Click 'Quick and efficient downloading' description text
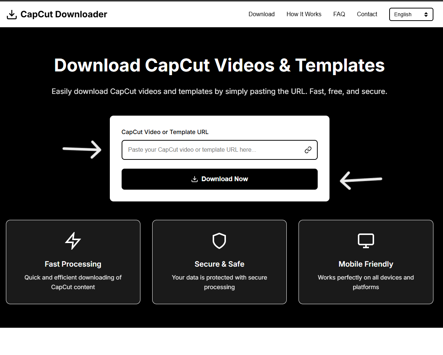The height and width of the screenshot is (355, 443). coord(73,282)
